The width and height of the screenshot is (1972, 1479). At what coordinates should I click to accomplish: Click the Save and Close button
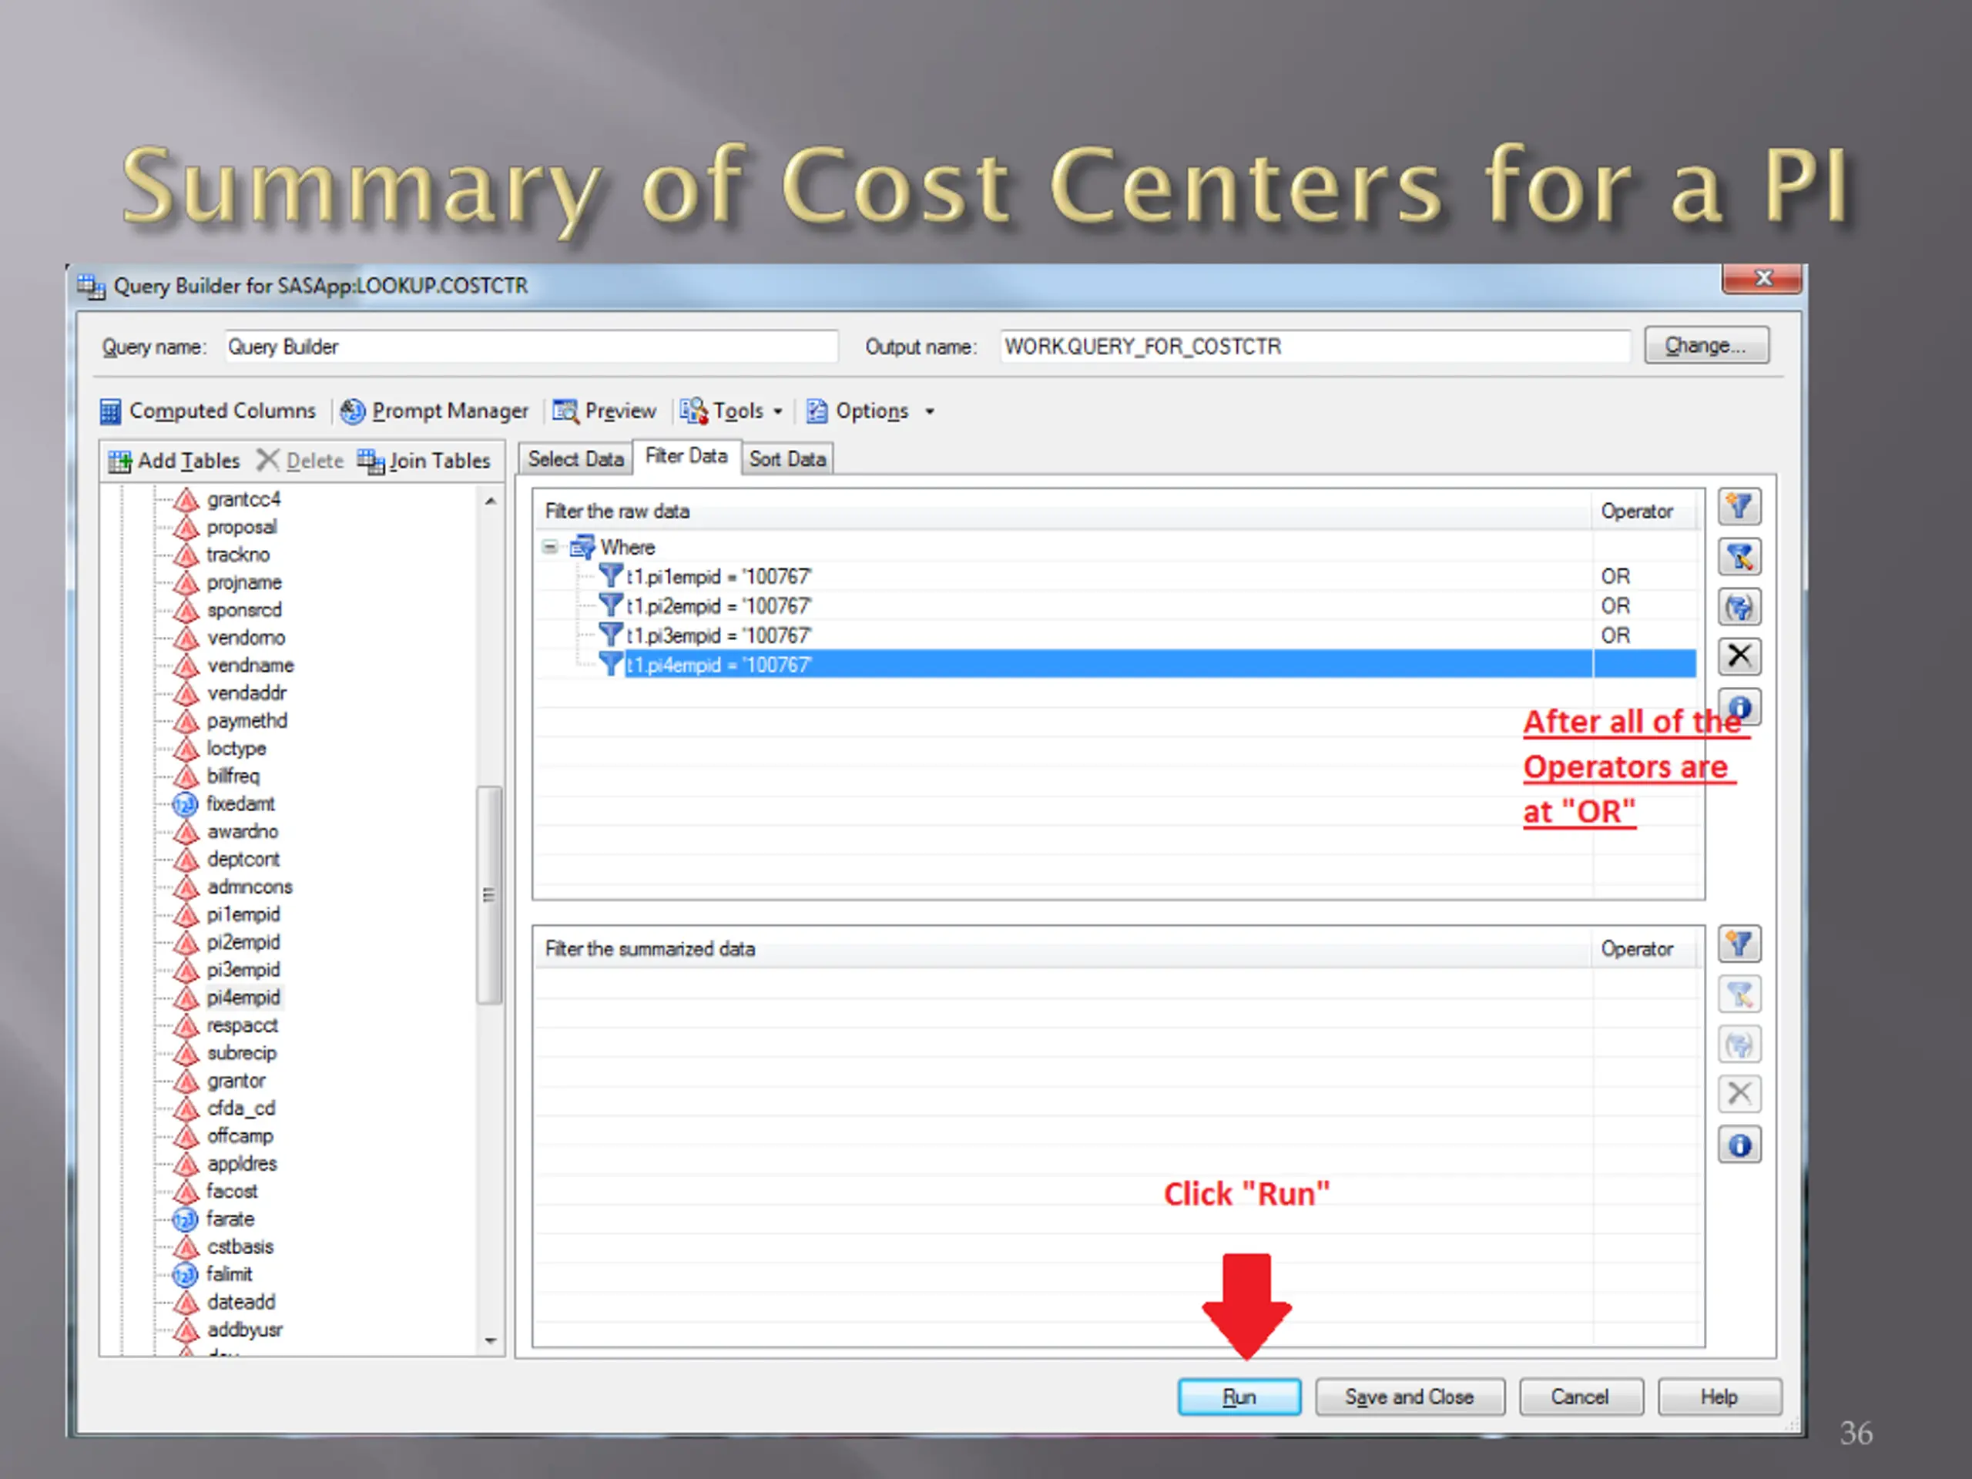[1409, 1396]
